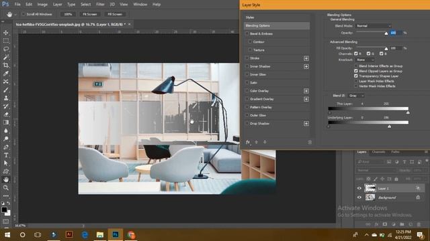Select the Gradient tool

6,123
